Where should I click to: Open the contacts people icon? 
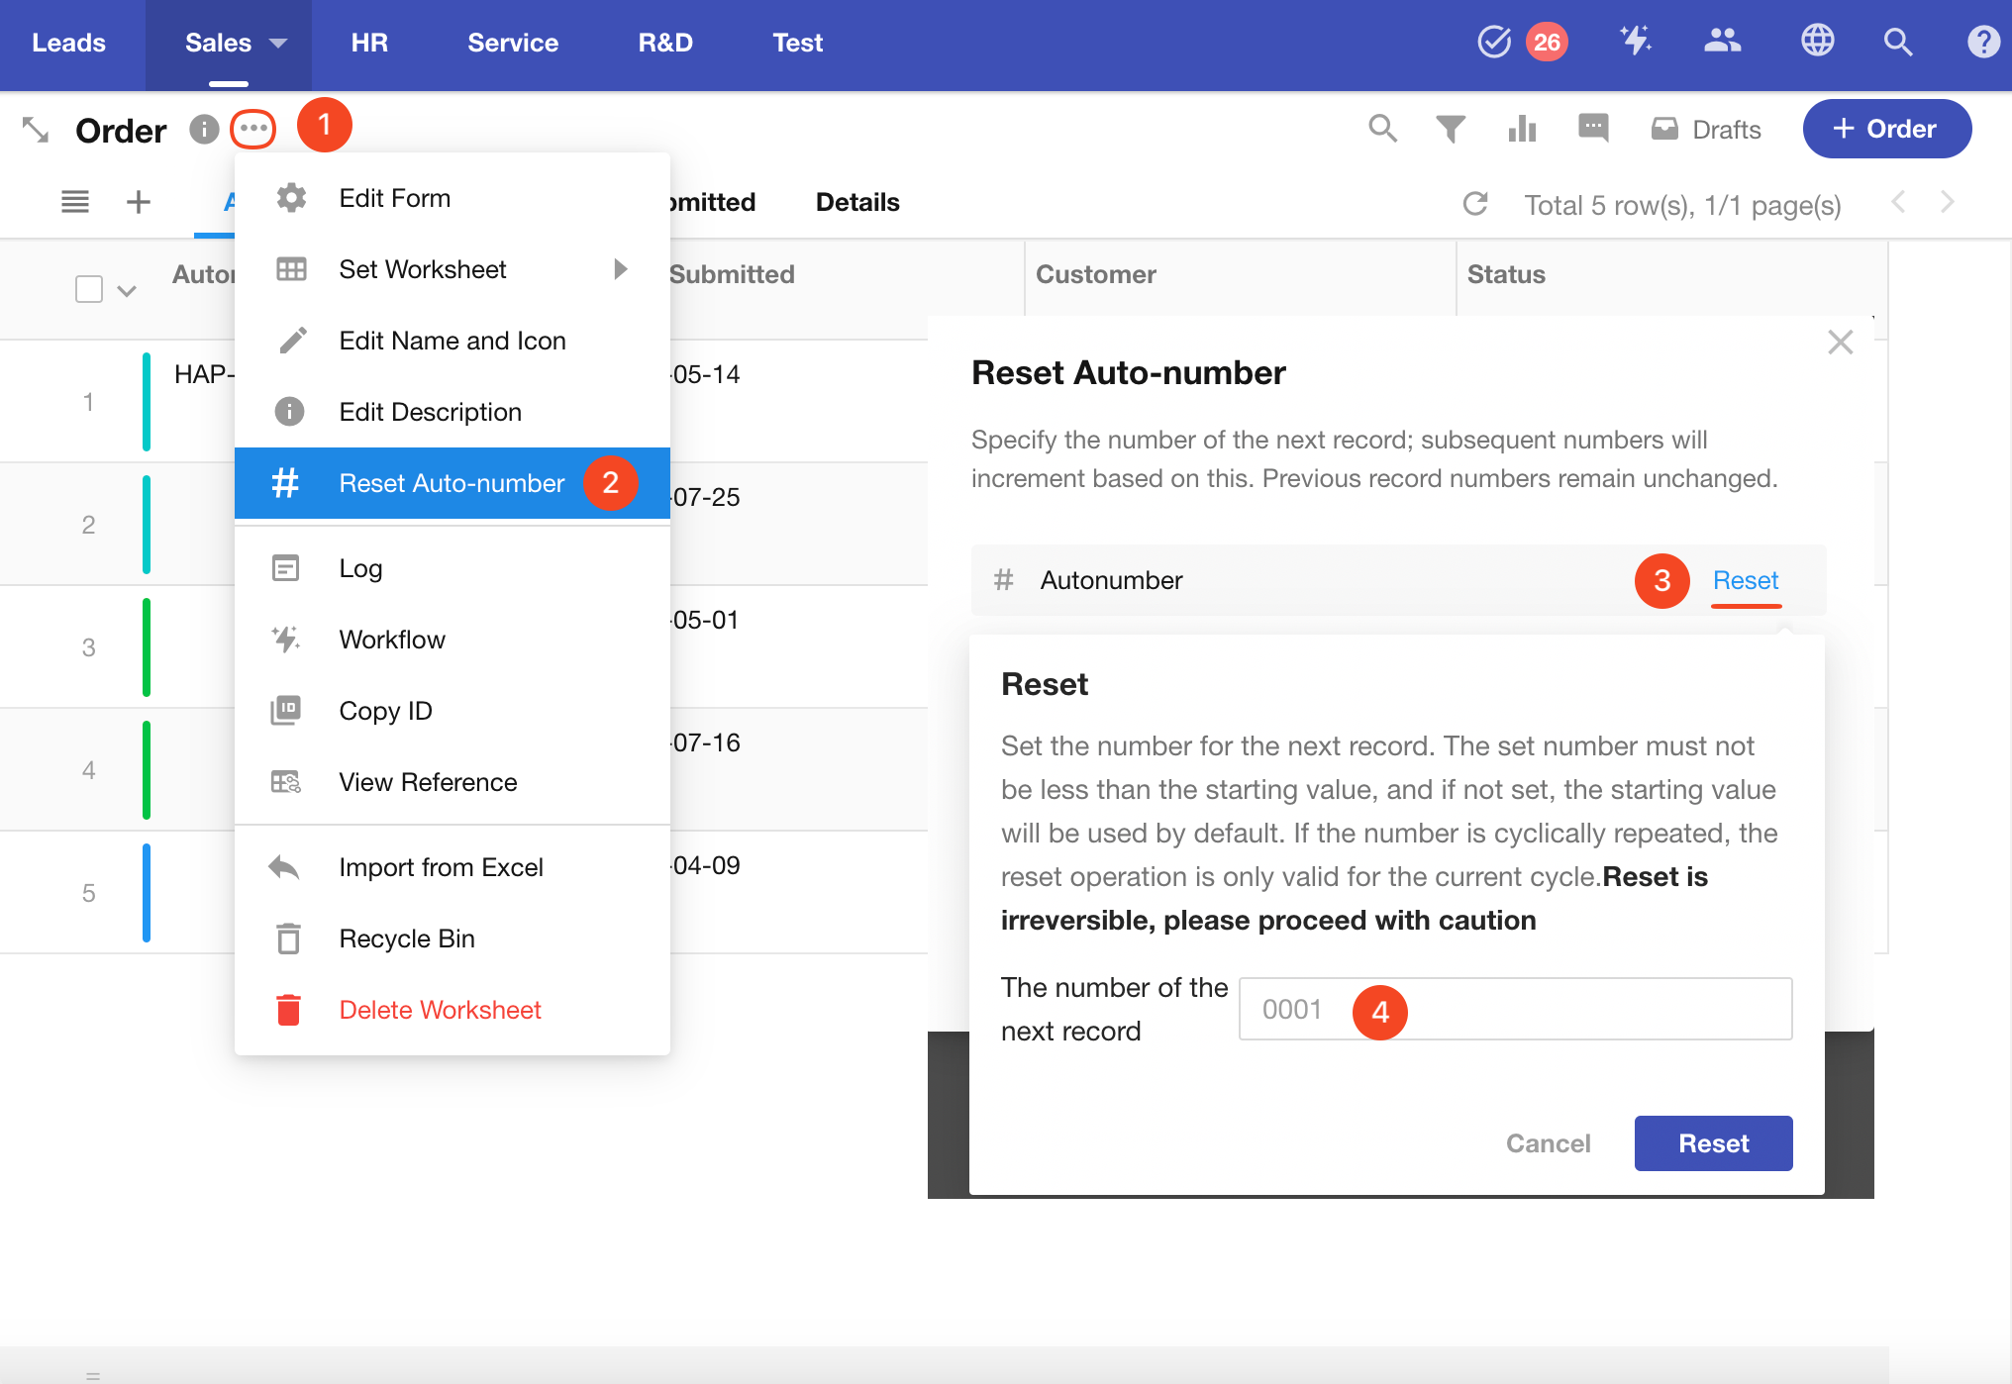[x=1722, y=42]
